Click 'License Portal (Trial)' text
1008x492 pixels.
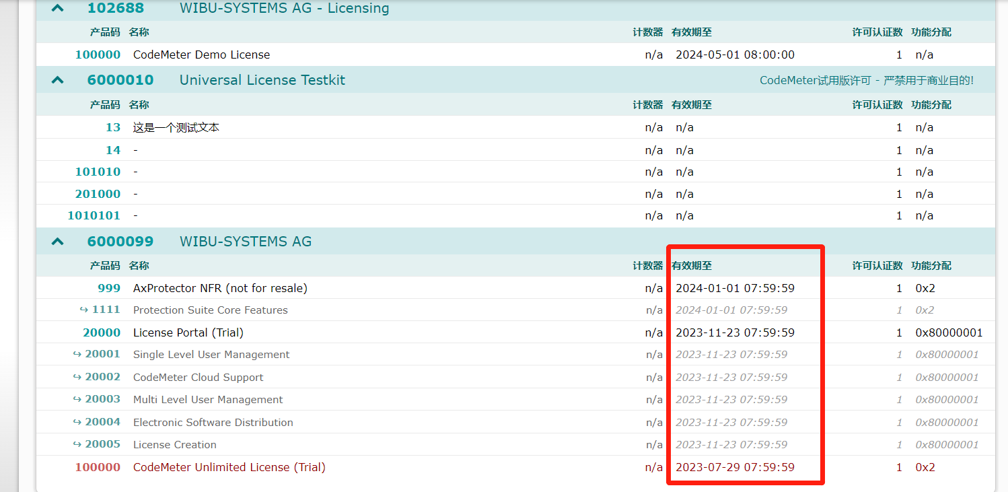188,332
